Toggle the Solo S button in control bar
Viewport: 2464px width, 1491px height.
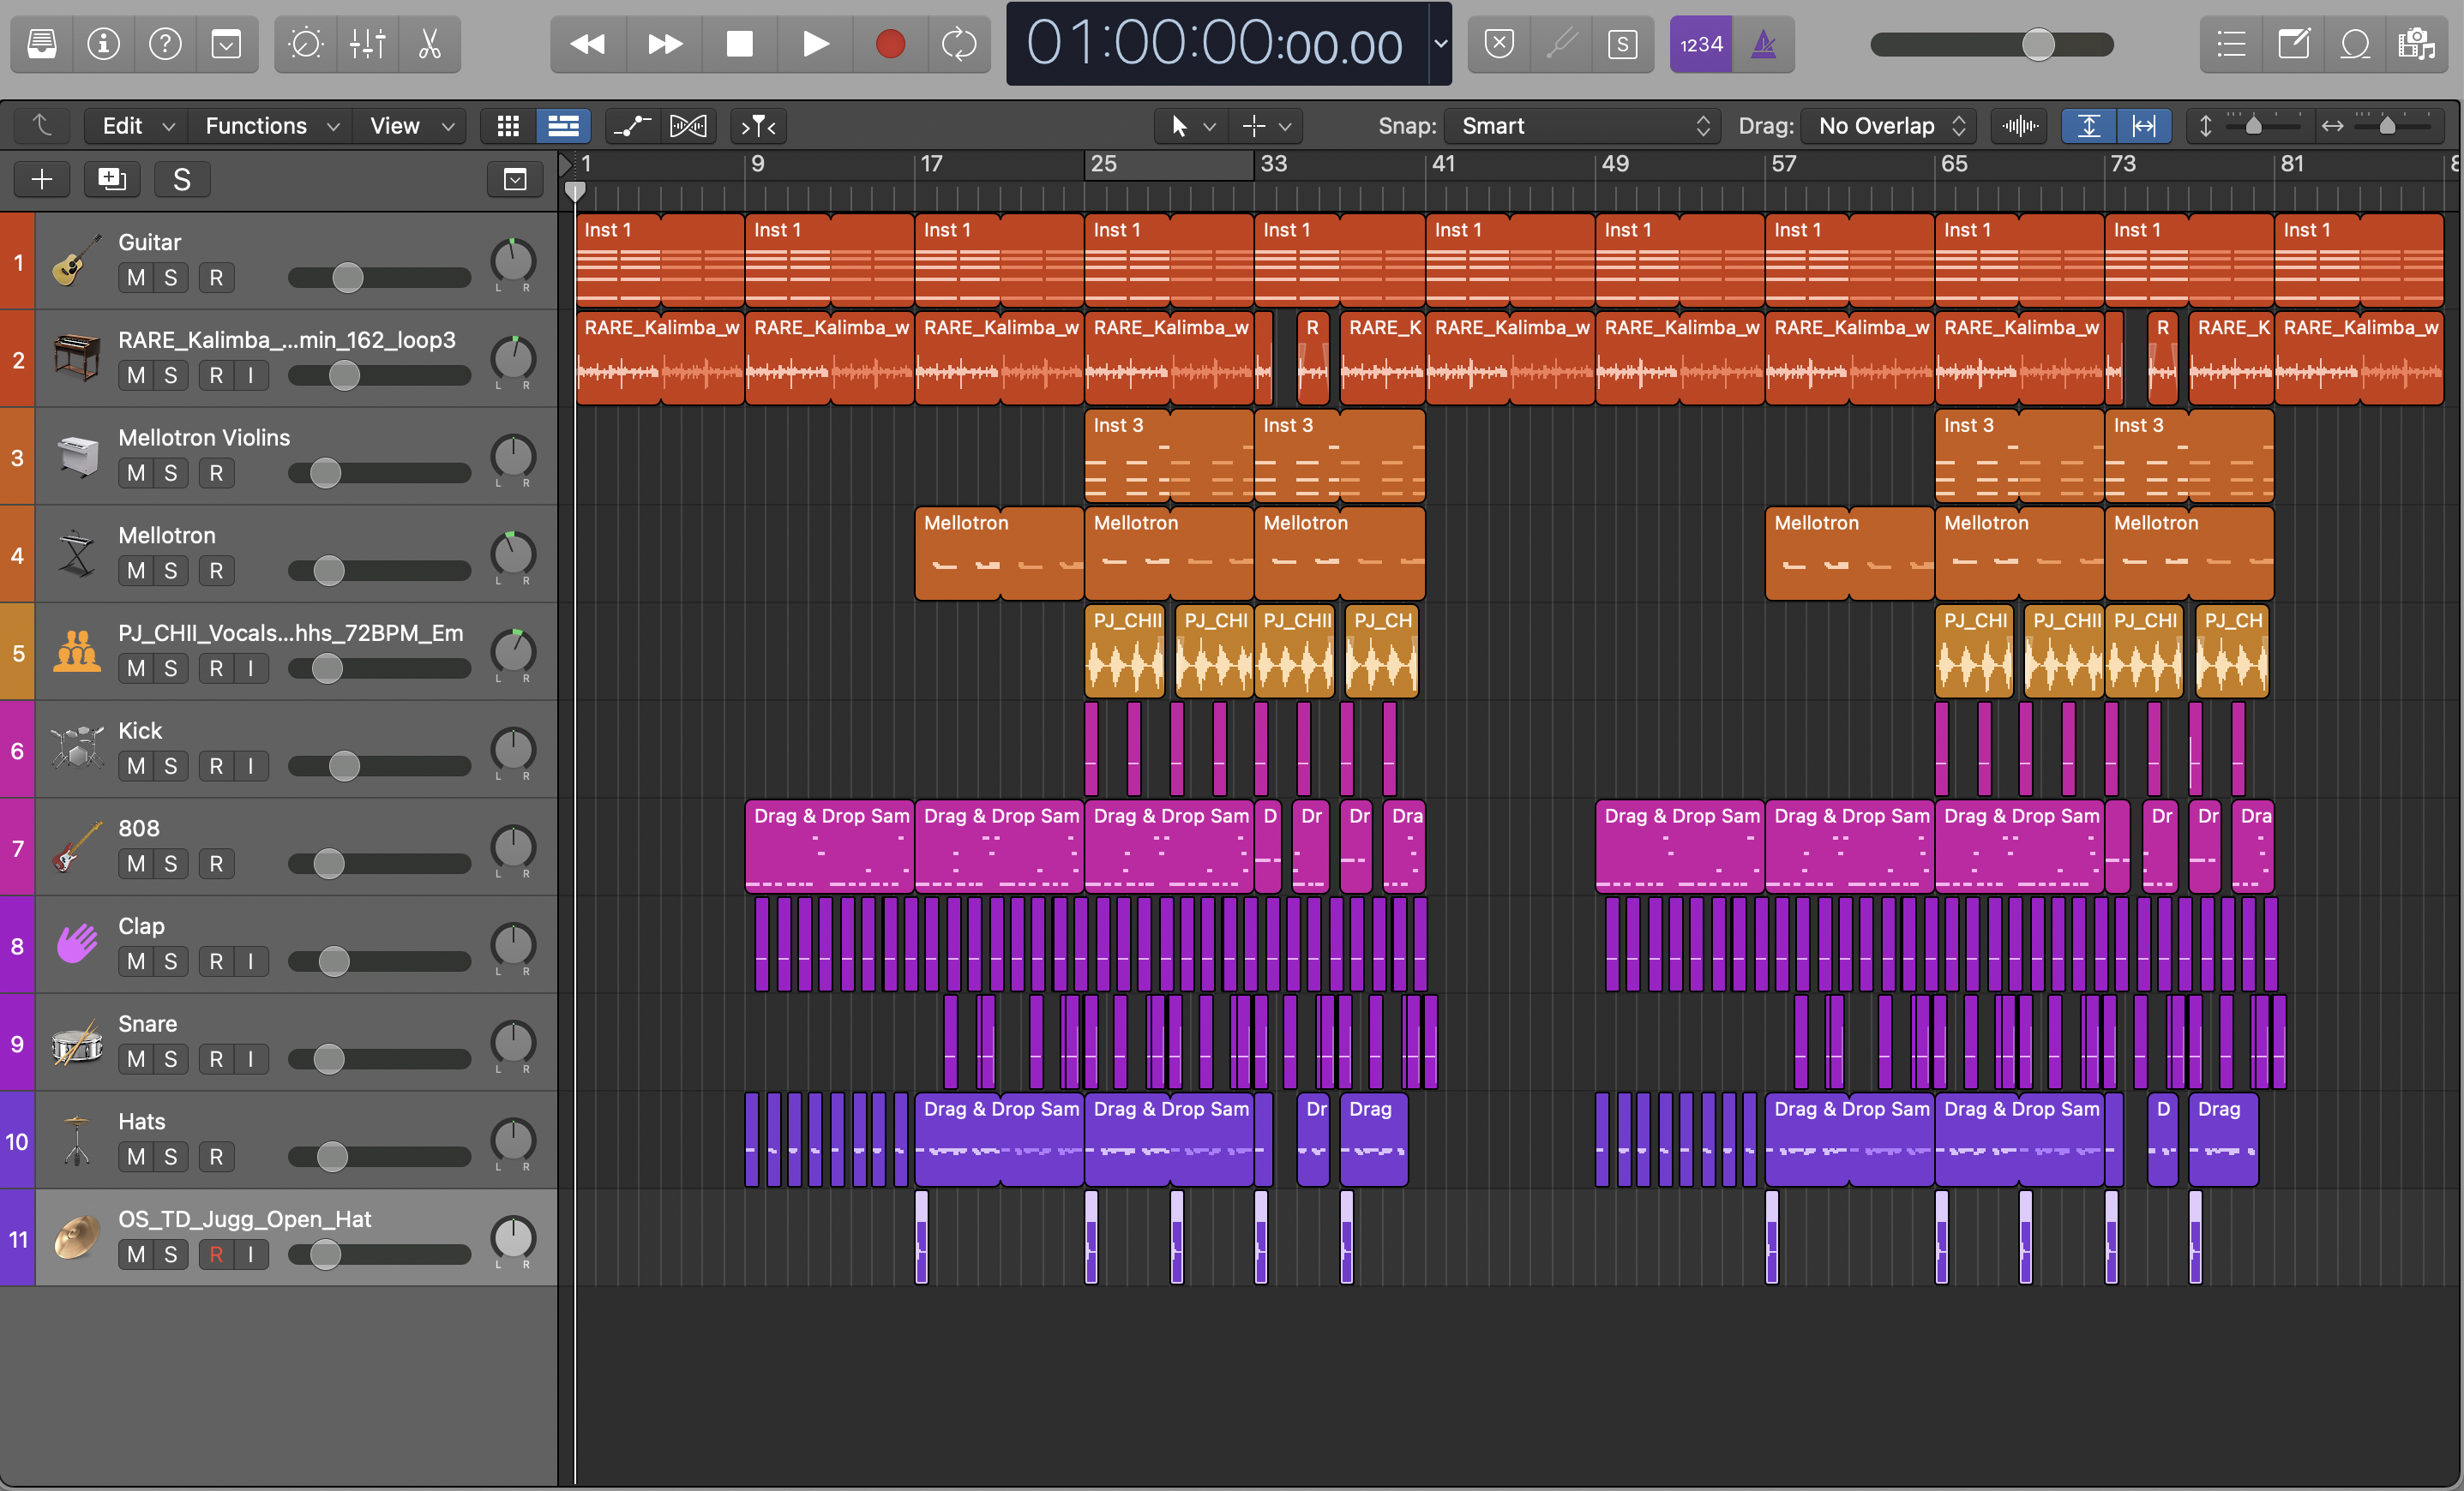pos(1623,44)
